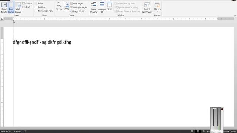The height and width of the screenshot is (133, 237).
Task: Click View Side by Side
Action: point(125,3)
